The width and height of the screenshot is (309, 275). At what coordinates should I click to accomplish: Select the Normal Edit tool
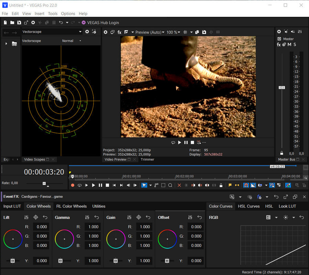tap(144, 185)
